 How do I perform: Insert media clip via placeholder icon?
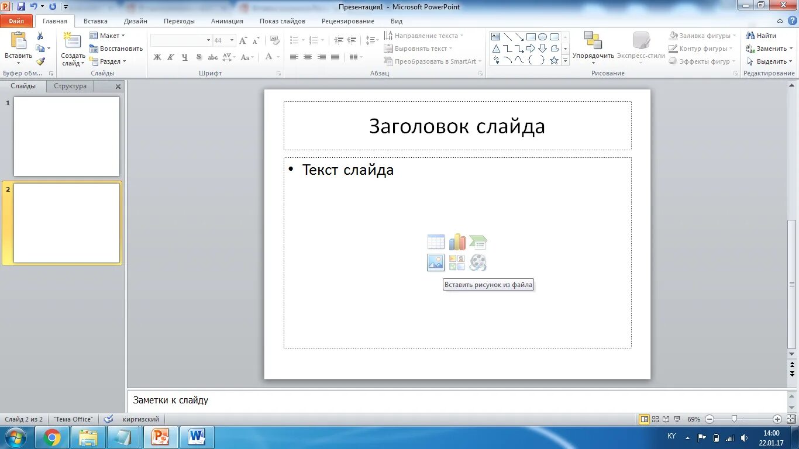pyautogui.click(x=477, y=263)
